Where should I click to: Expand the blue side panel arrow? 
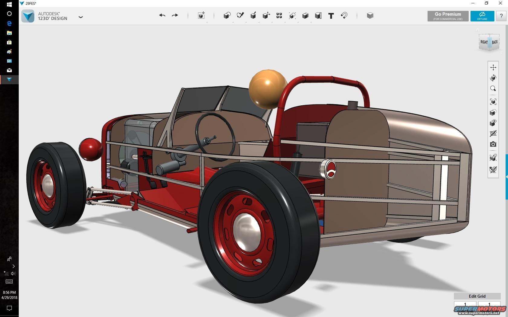507,177
